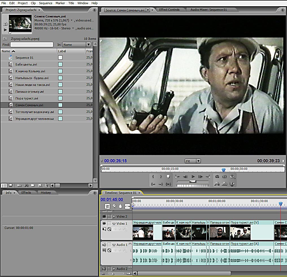Open the Fit zoom level dropdown
Screen dimensions: 287x277
[193, 161]
